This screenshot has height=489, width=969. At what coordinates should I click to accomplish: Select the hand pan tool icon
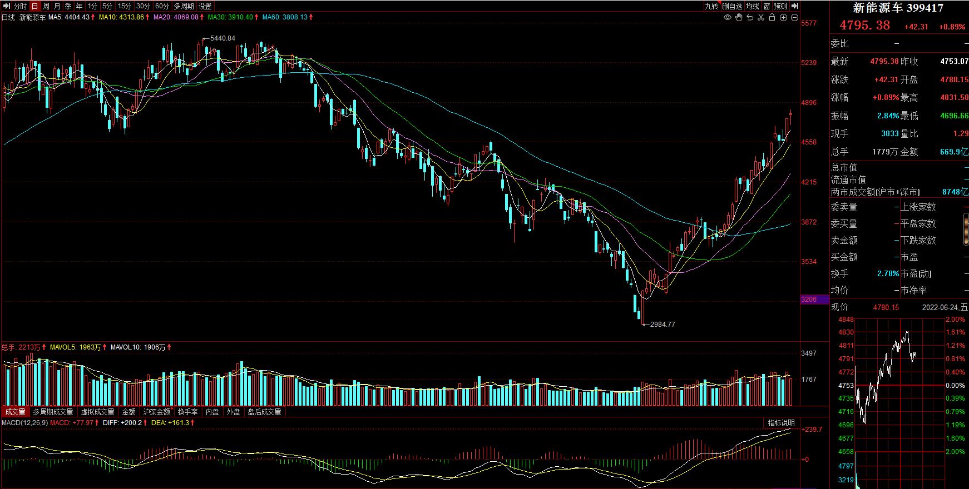739,17
